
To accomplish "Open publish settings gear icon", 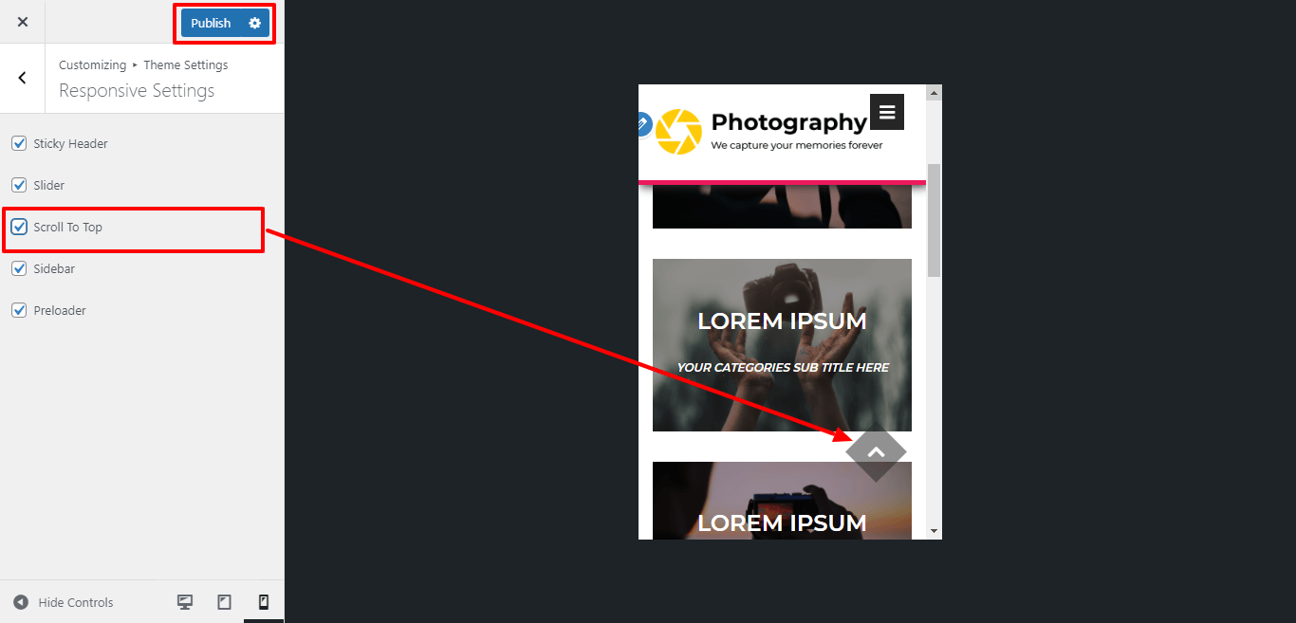I will (254, 23).
